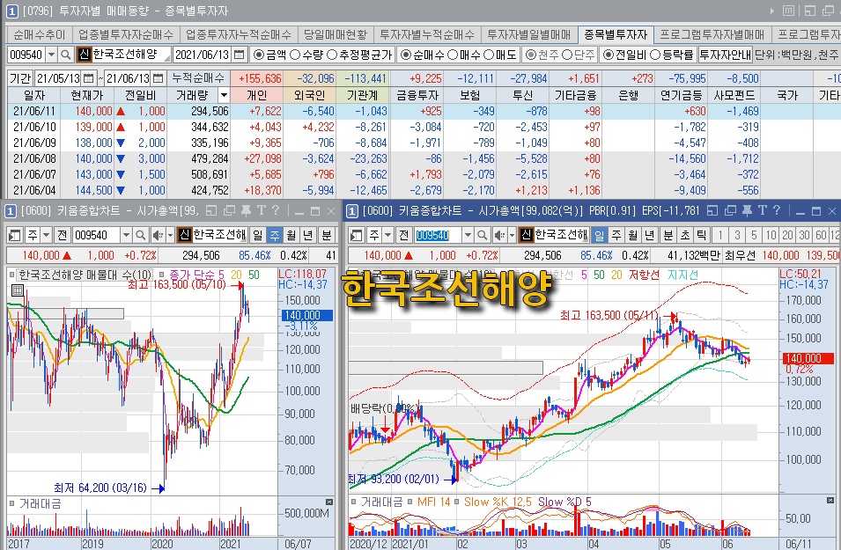The image size is (841, 550).
Task: Select the 전일비 radio button
Action: coord(609,55)
